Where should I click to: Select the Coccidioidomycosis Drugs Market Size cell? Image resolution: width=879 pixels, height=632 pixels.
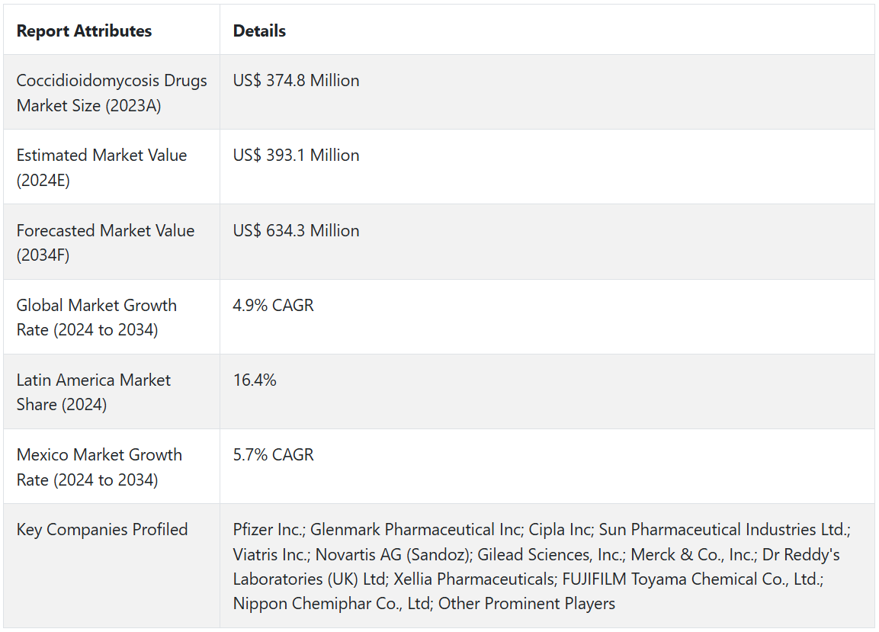111,93
